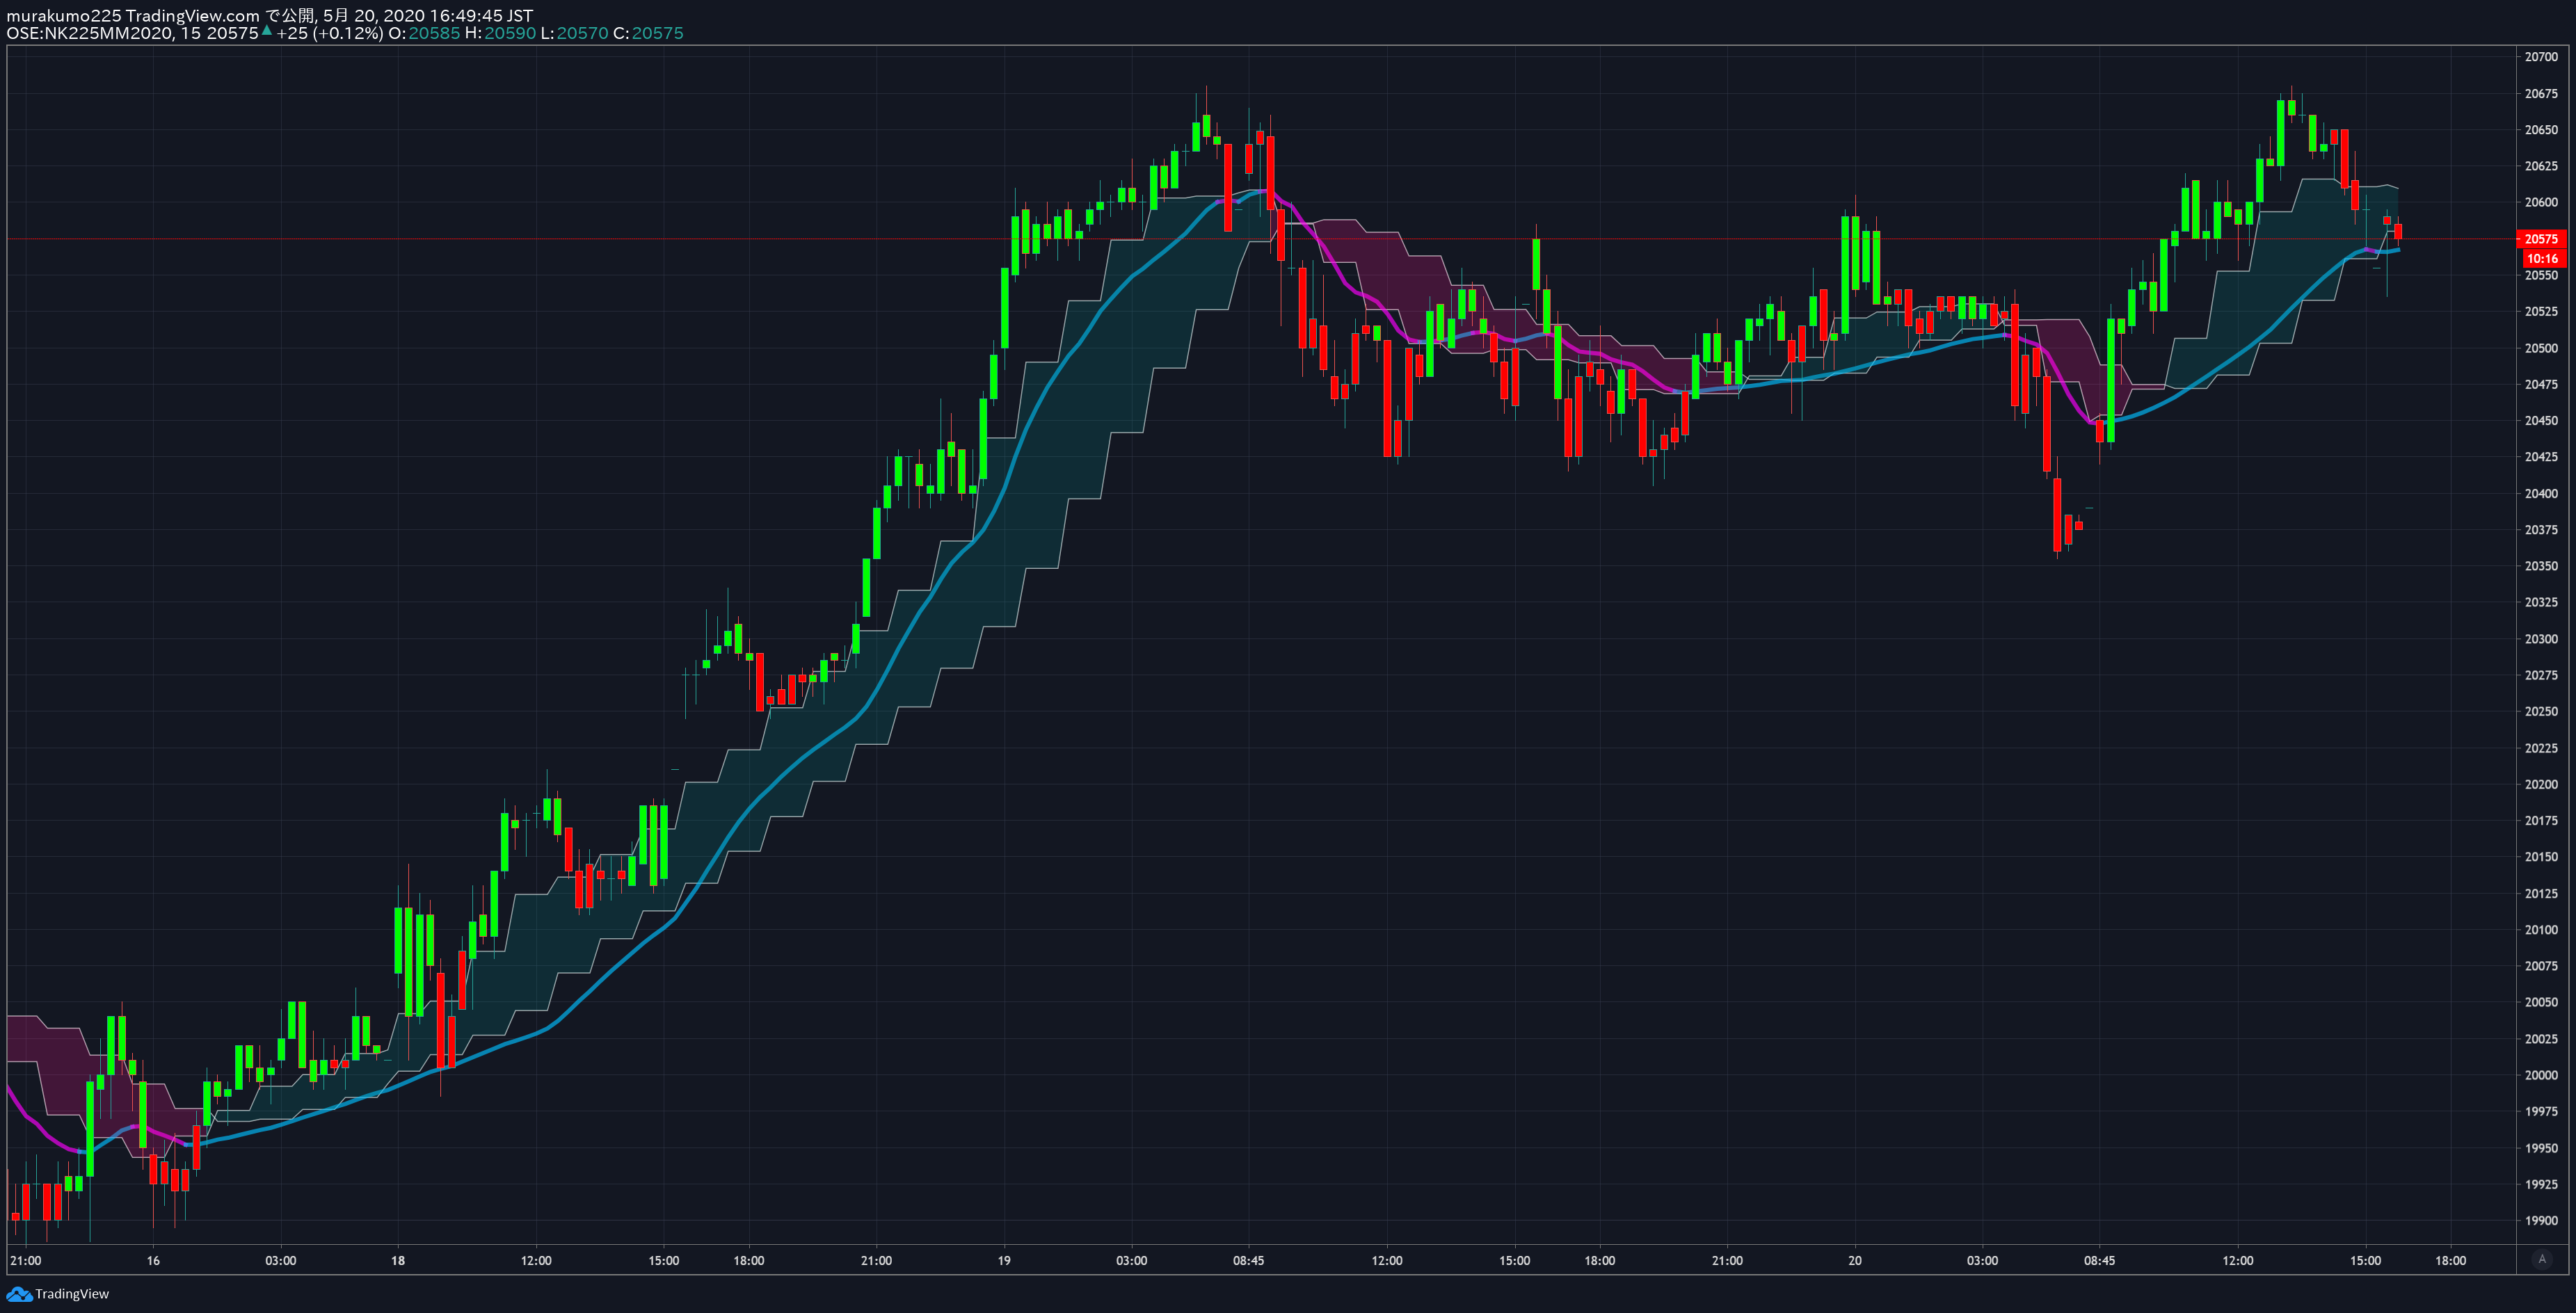
Task: Click the high value H:20590
Action: 501,33
